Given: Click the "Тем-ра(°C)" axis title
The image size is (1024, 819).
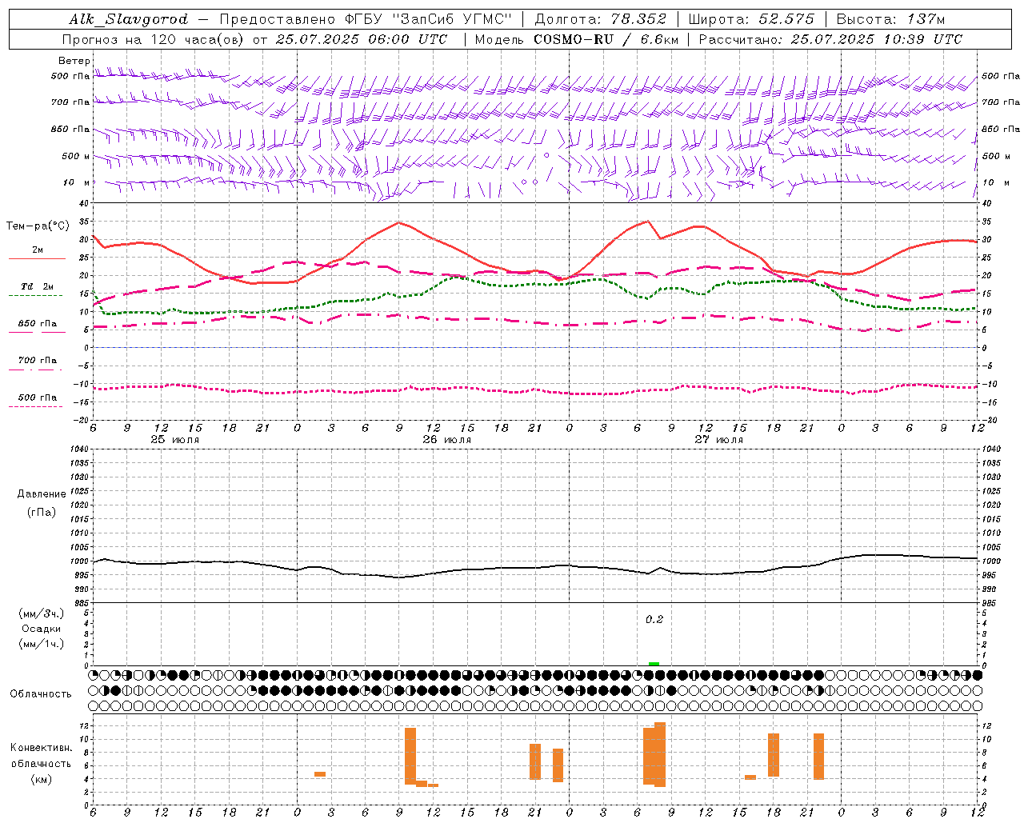Looking at the screenshot, I should (38, 226).
